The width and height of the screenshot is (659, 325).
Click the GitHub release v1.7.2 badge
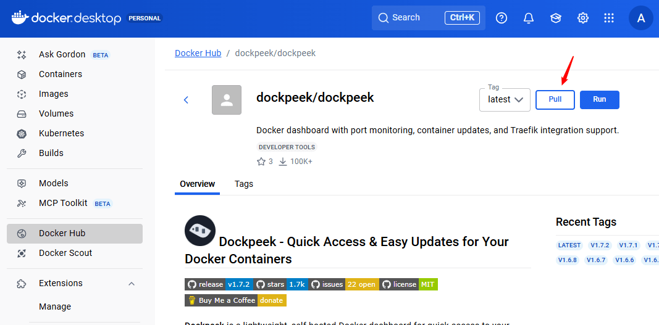click(x=219, y=284)
